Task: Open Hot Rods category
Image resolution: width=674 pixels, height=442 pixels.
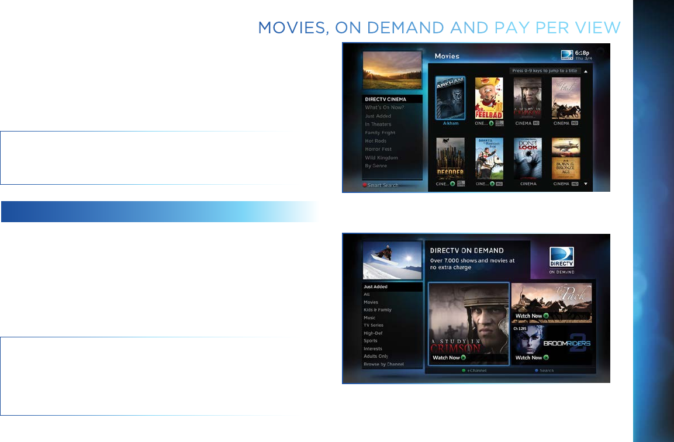Action: coord(376,141)
